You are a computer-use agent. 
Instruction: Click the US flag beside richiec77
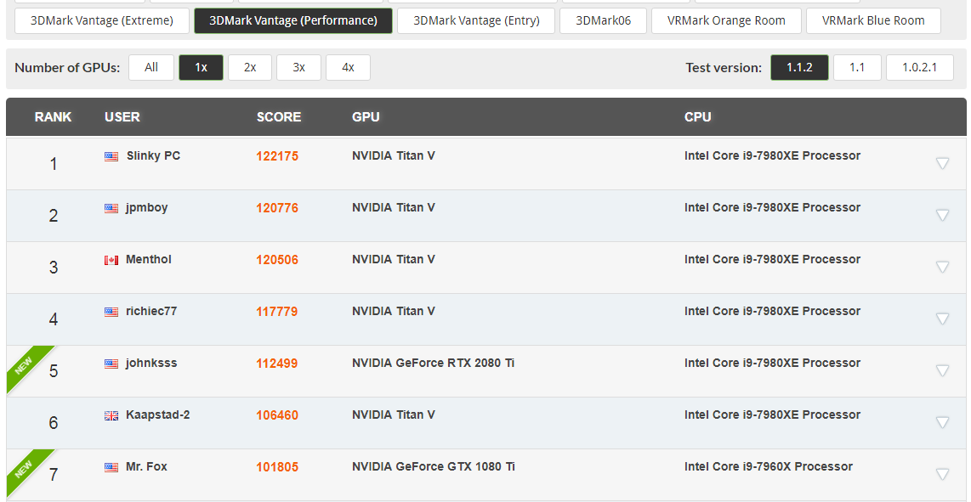(111, 312)
